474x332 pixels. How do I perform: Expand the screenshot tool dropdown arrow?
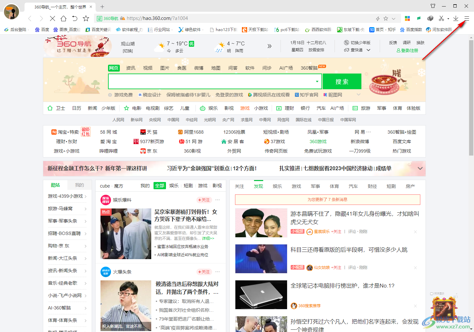coord(448,19)
